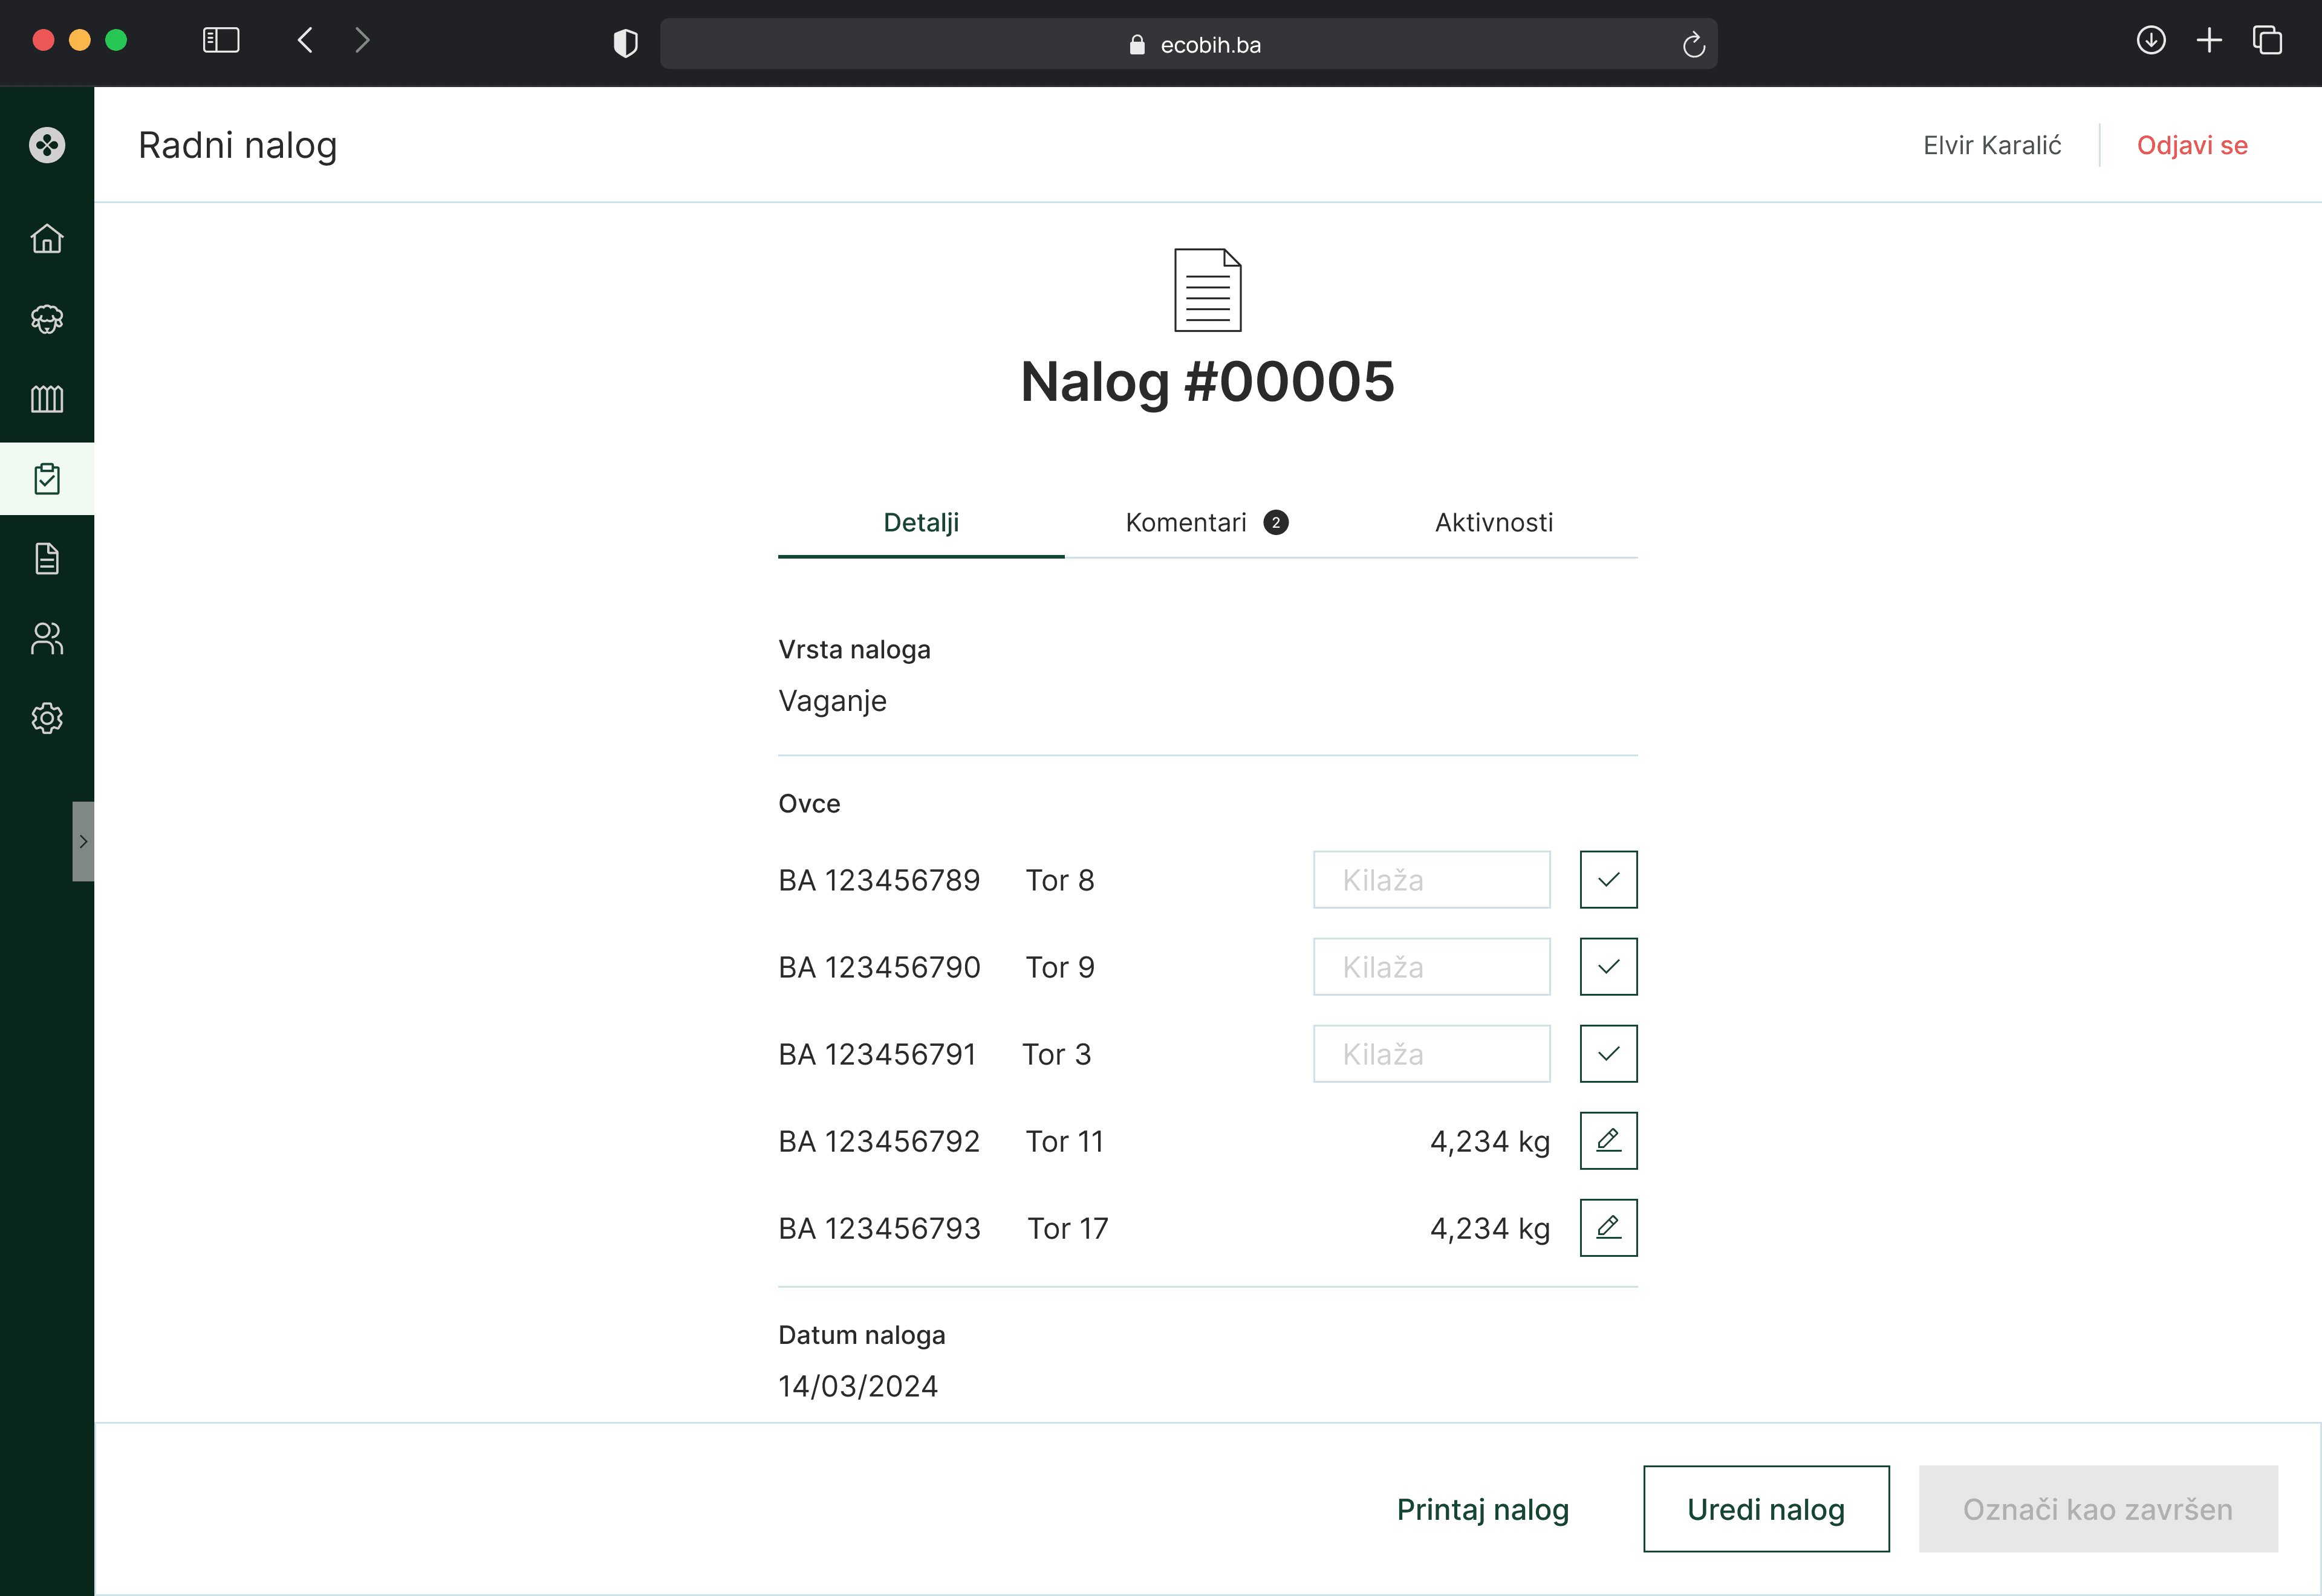Open the users sidebar icon

[x=47, y=639]
